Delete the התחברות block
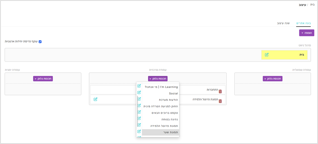Image resolution: width=318 pixels, height=144 pixels. coord(220,91)
